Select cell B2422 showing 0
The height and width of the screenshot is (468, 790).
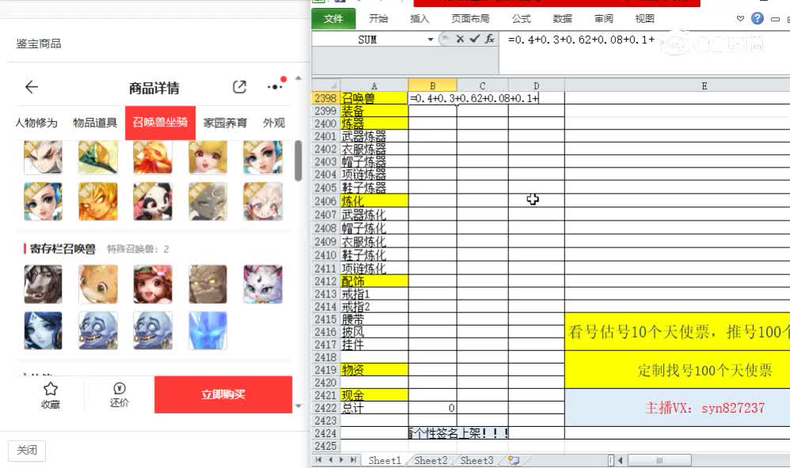(432, 408)
